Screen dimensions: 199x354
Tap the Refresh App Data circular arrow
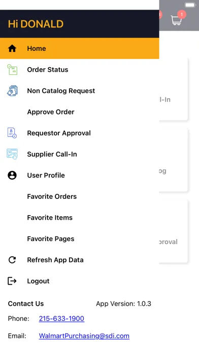12,260
